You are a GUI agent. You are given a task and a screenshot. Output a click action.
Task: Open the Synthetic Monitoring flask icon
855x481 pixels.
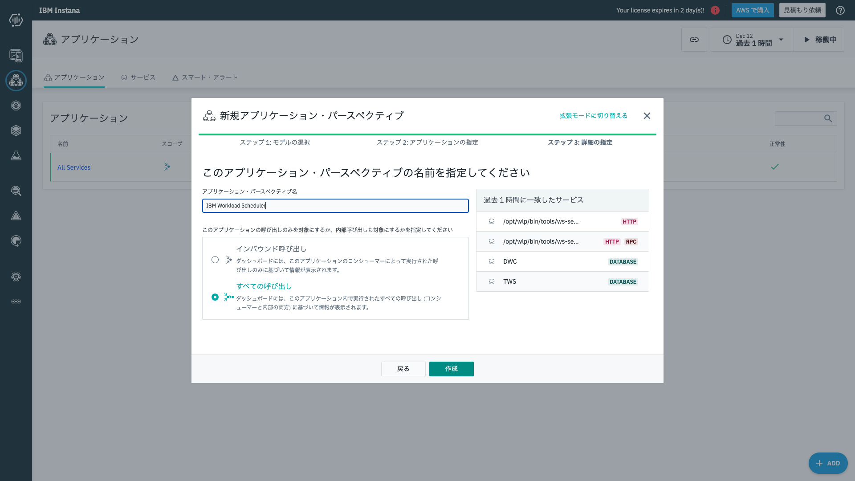coord(16,155)
